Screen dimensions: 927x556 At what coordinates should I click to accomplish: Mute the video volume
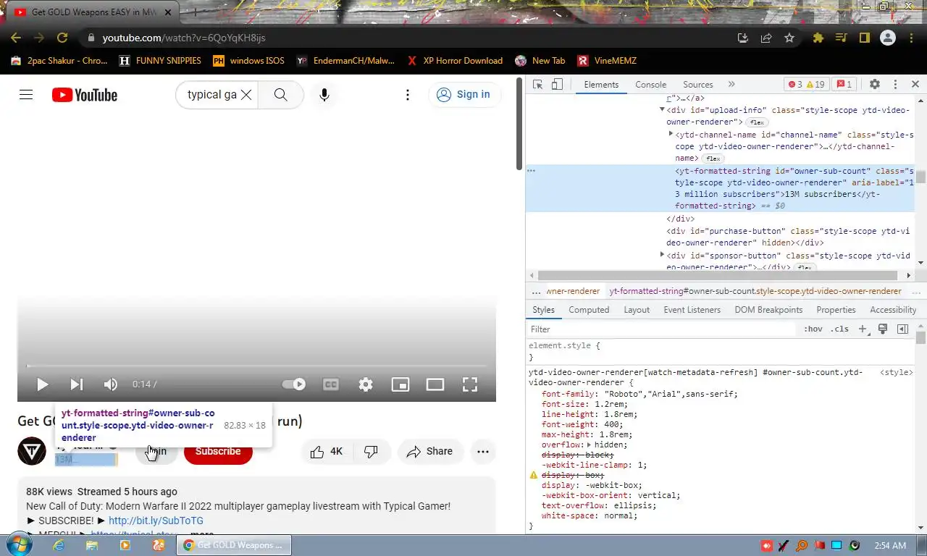111,384
